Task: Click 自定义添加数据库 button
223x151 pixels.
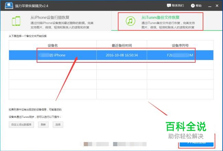Action: (21, 125)
